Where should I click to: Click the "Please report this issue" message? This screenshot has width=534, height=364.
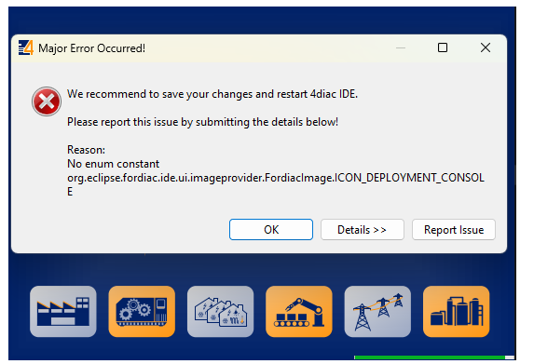[202, 122]
